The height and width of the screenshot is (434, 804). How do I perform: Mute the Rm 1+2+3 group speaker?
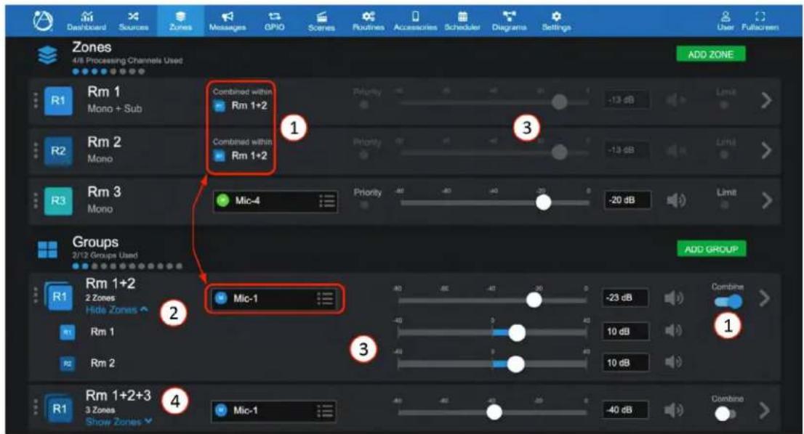pyautogui.click(x=674, y=410)
